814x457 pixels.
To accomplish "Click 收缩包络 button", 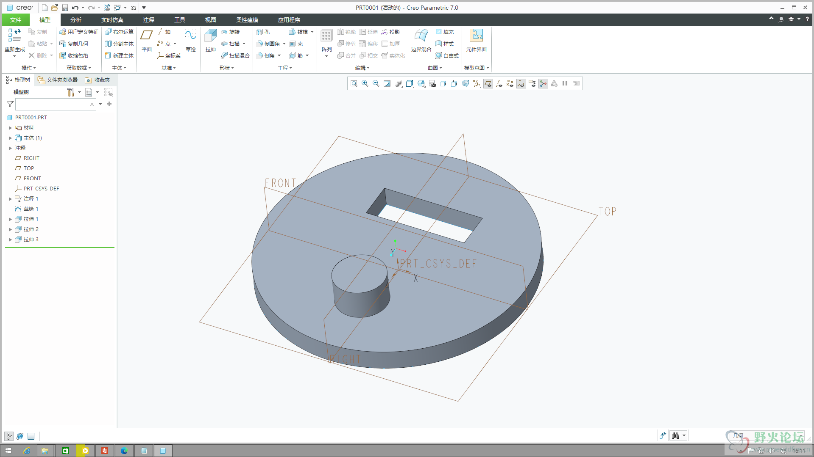I will click(x=74, y=55).
